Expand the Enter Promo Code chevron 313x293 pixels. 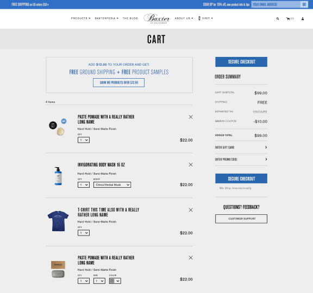[x=266, y=160]
